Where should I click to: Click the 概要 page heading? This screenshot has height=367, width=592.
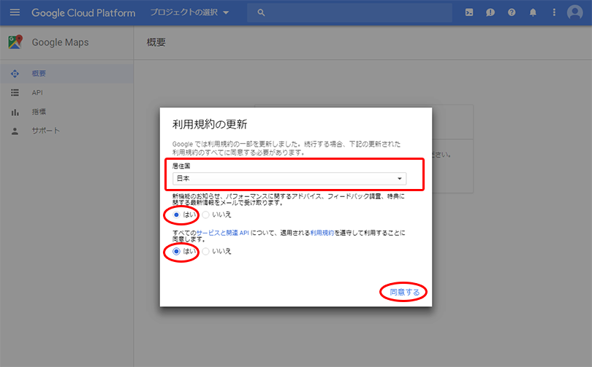[x=156, y=42]
